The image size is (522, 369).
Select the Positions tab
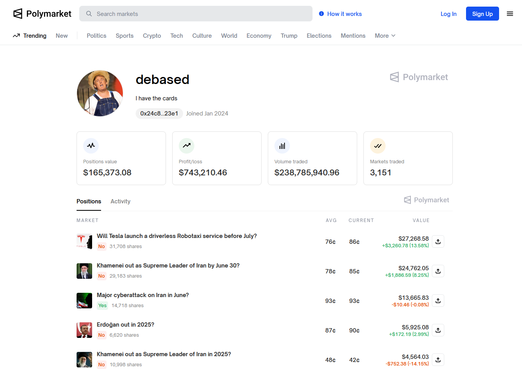(x=89, y=201)
